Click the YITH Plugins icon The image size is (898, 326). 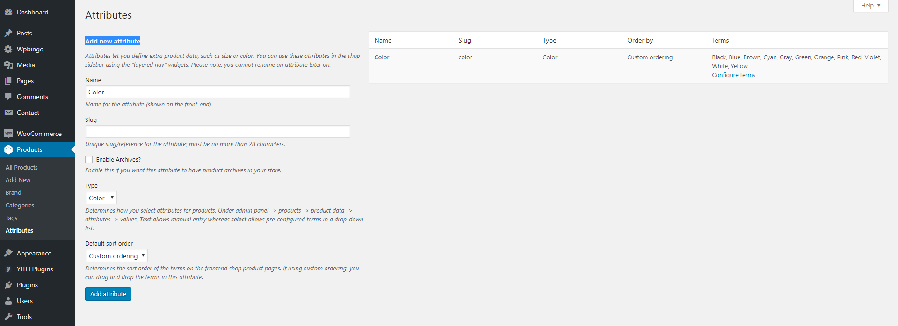pos(8,269)
